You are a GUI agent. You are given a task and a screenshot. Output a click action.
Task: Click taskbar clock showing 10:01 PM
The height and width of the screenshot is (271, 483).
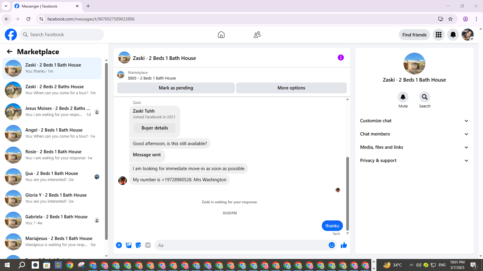[x=457, y=265]
